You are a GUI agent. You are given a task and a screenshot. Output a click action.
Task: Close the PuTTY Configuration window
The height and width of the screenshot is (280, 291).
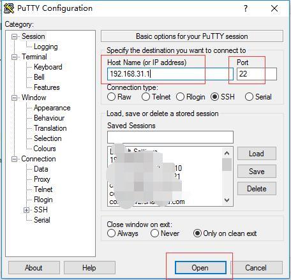pos(274,8)
